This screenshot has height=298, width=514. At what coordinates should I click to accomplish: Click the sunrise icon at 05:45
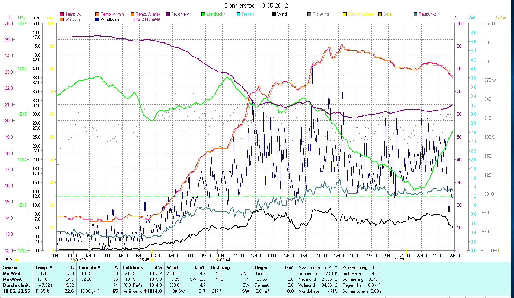point(152,260)
